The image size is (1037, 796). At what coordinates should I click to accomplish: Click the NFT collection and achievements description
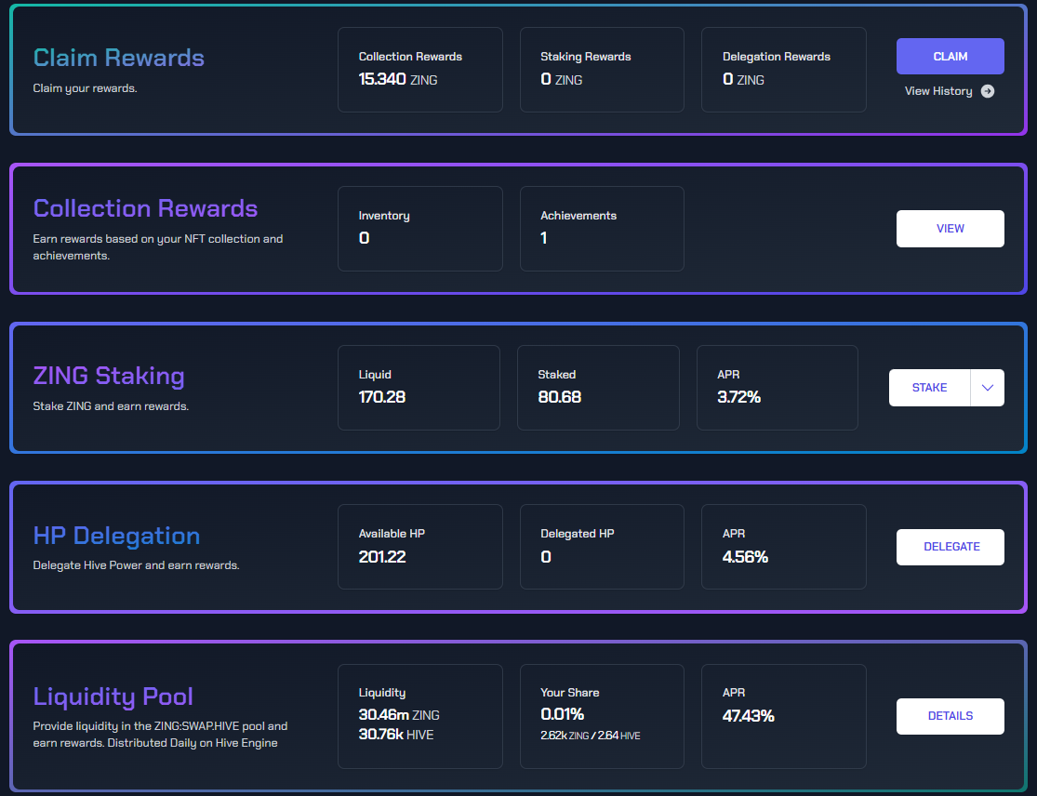[x=158, y=247]
